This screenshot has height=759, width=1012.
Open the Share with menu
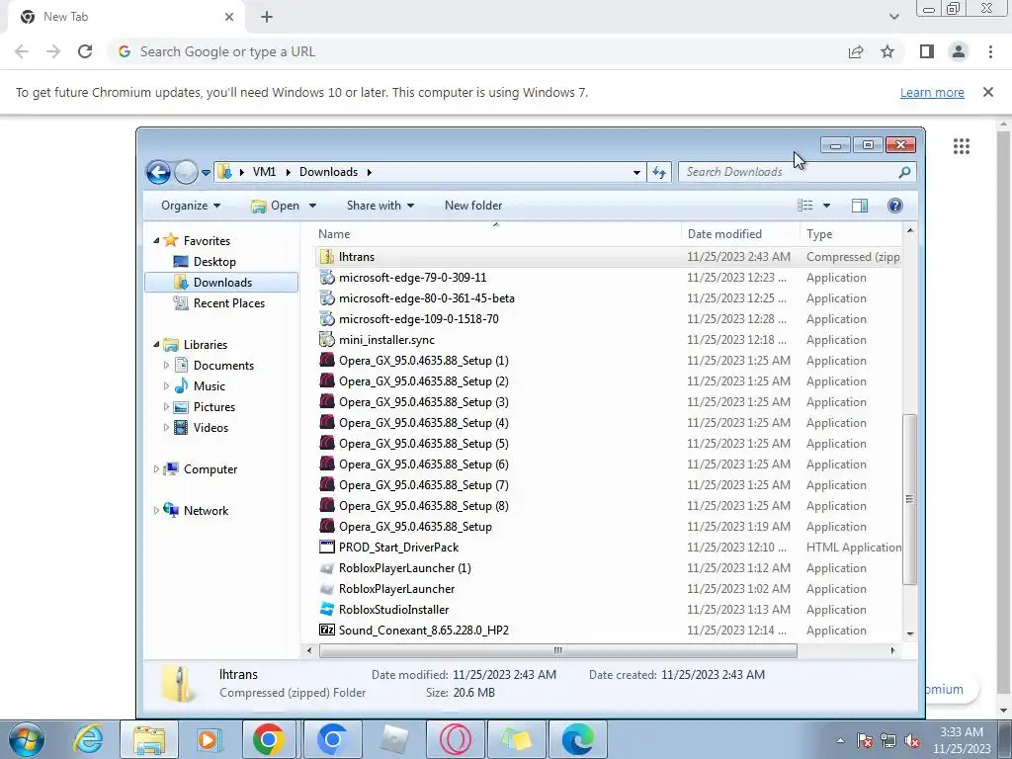380,206
